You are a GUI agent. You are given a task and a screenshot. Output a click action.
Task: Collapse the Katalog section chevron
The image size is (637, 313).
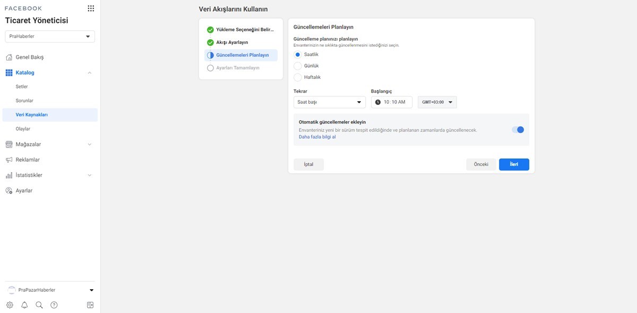pos(89,73)
